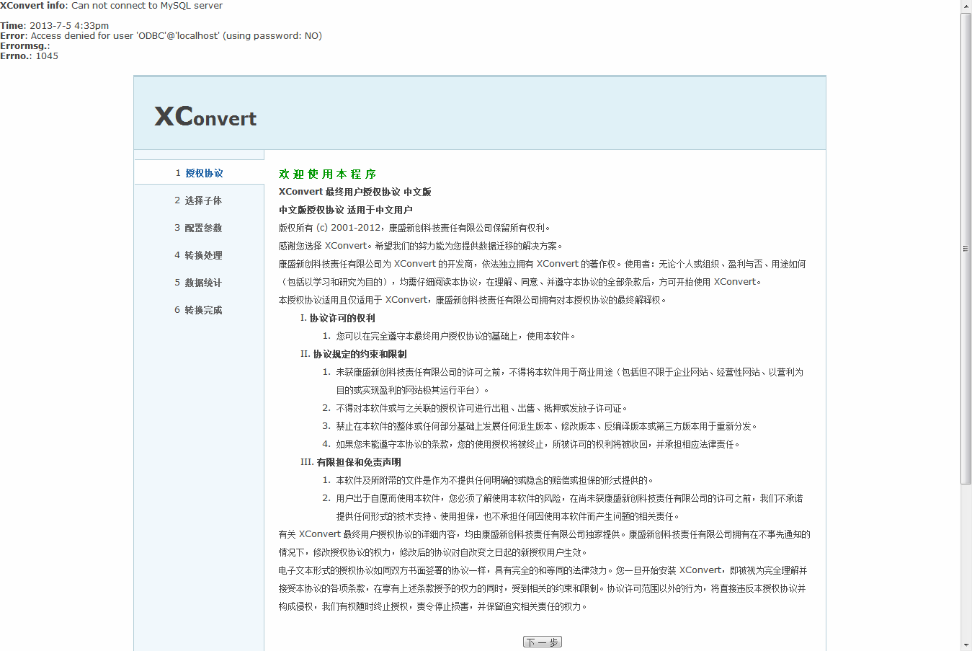
Task: Click the copyright line '版权所有 (c) 2001-2012'
Action: pos(329,228)
